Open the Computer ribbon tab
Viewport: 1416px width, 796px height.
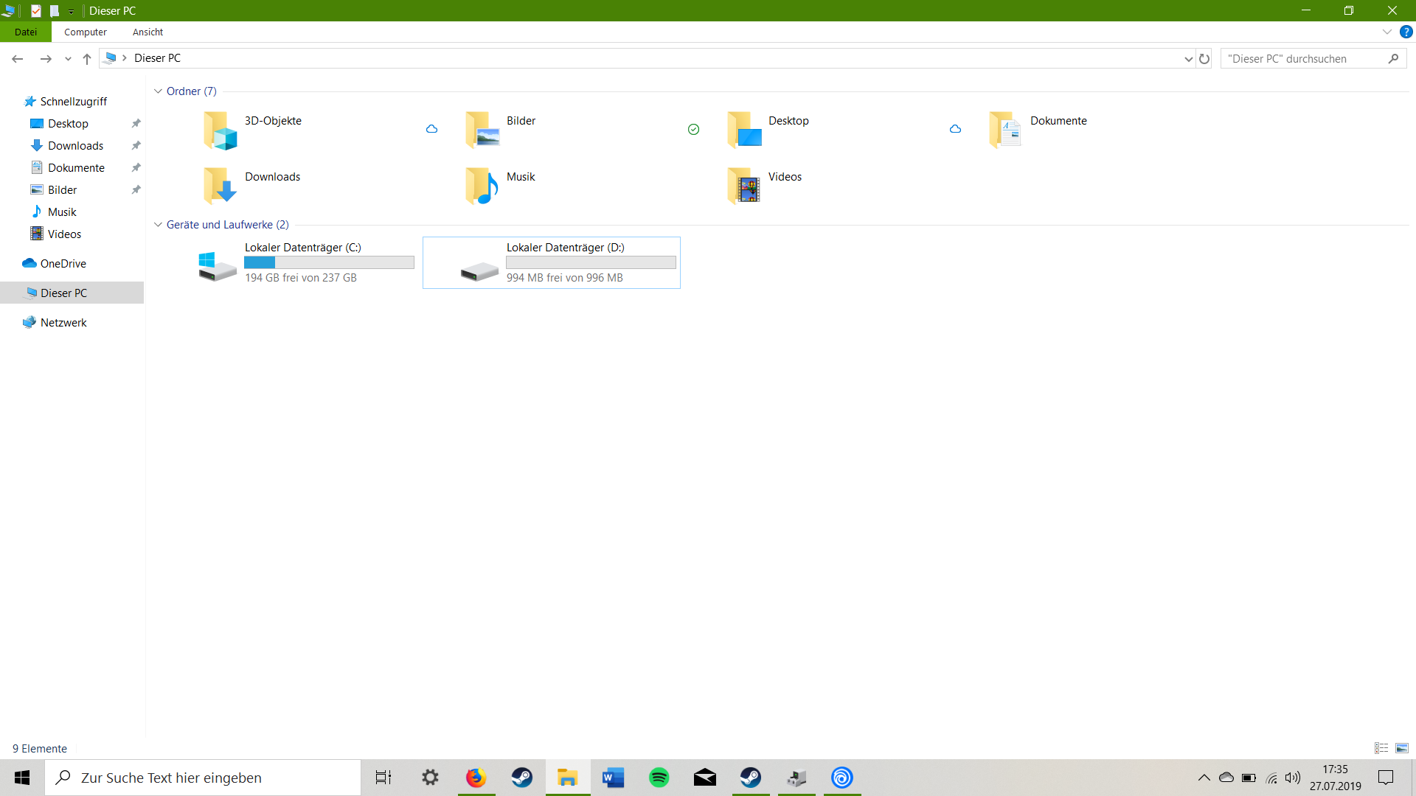[85, 32]
